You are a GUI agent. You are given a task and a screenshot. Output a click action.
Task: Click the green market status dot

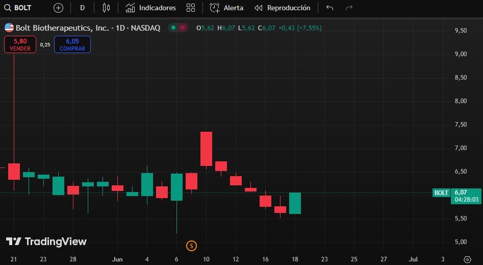[173, 28]
